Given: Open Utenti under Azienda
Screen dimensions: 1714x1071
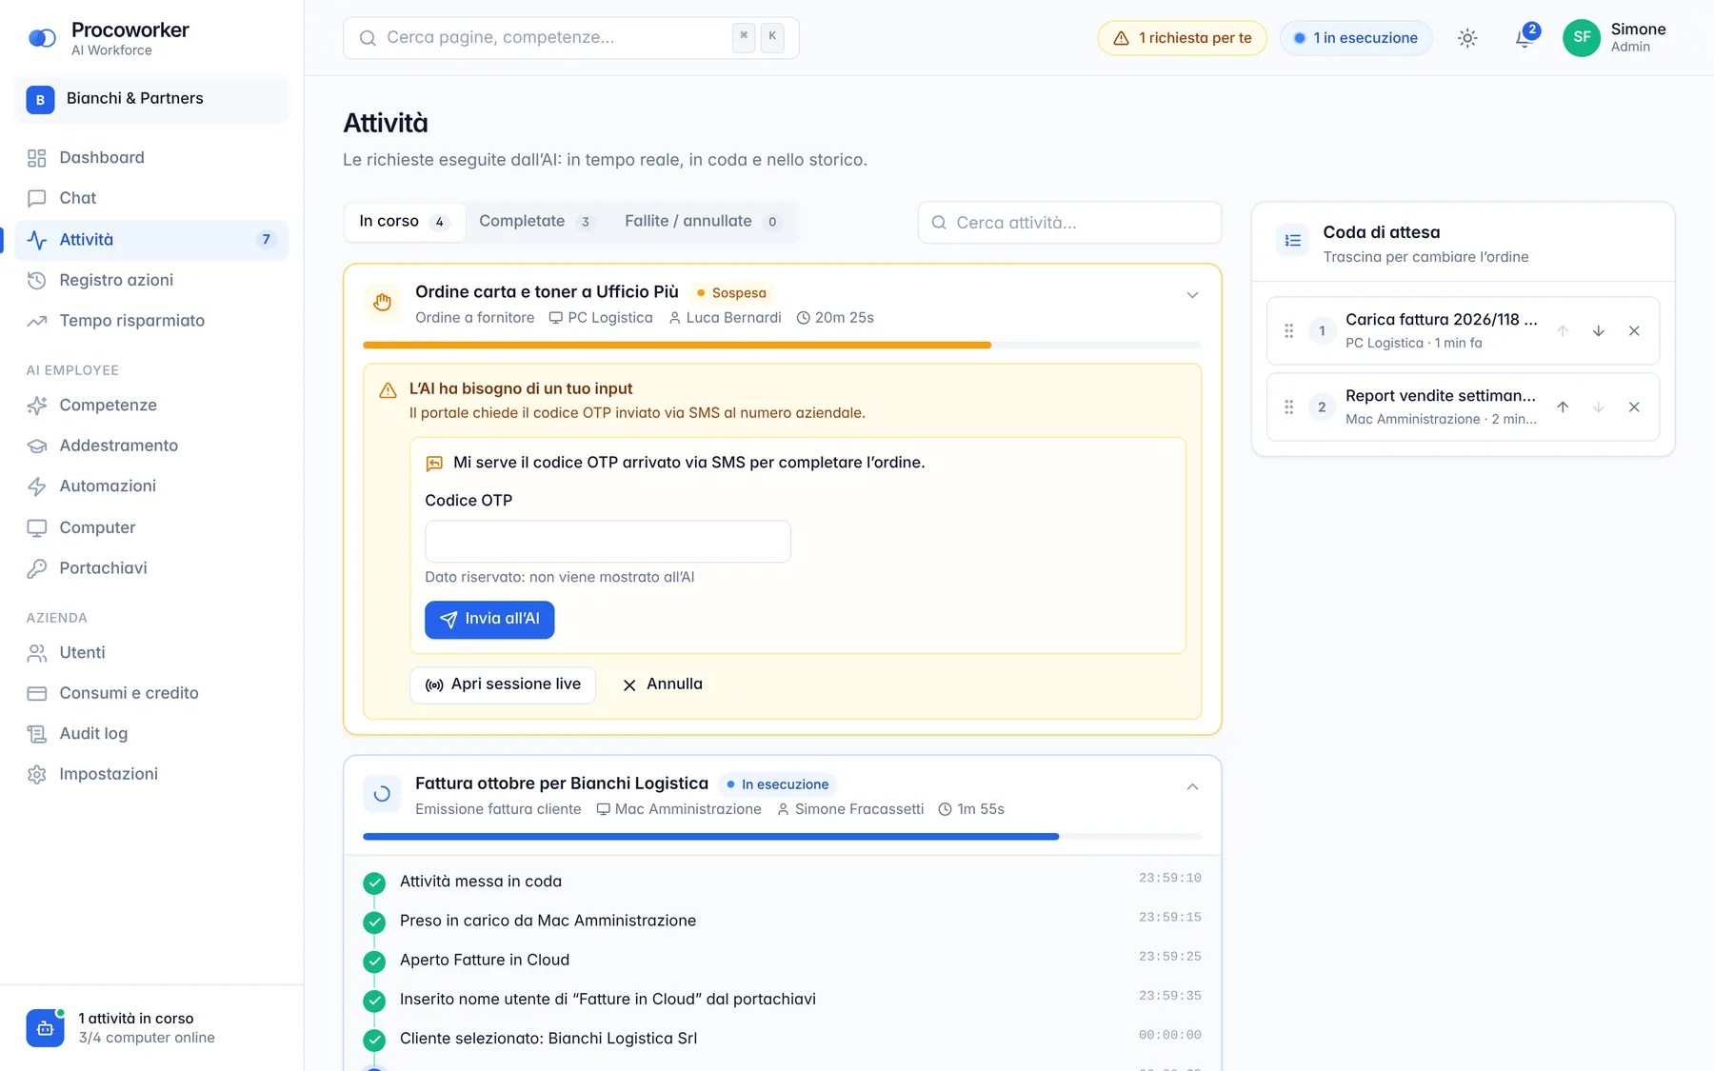Looking at the screenshot, I should [x=151, y=653].
